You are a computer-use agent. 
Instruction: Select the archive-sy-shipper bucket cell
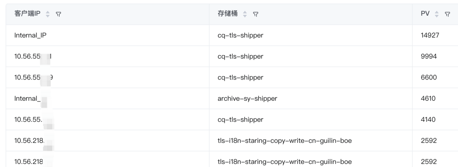pos(247,99)
